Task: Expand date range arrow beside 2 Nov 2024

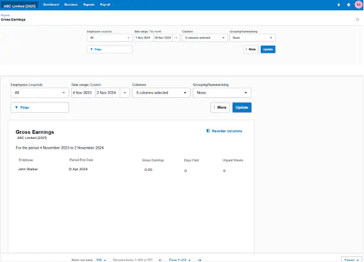Action: click(x=124, y=93)
